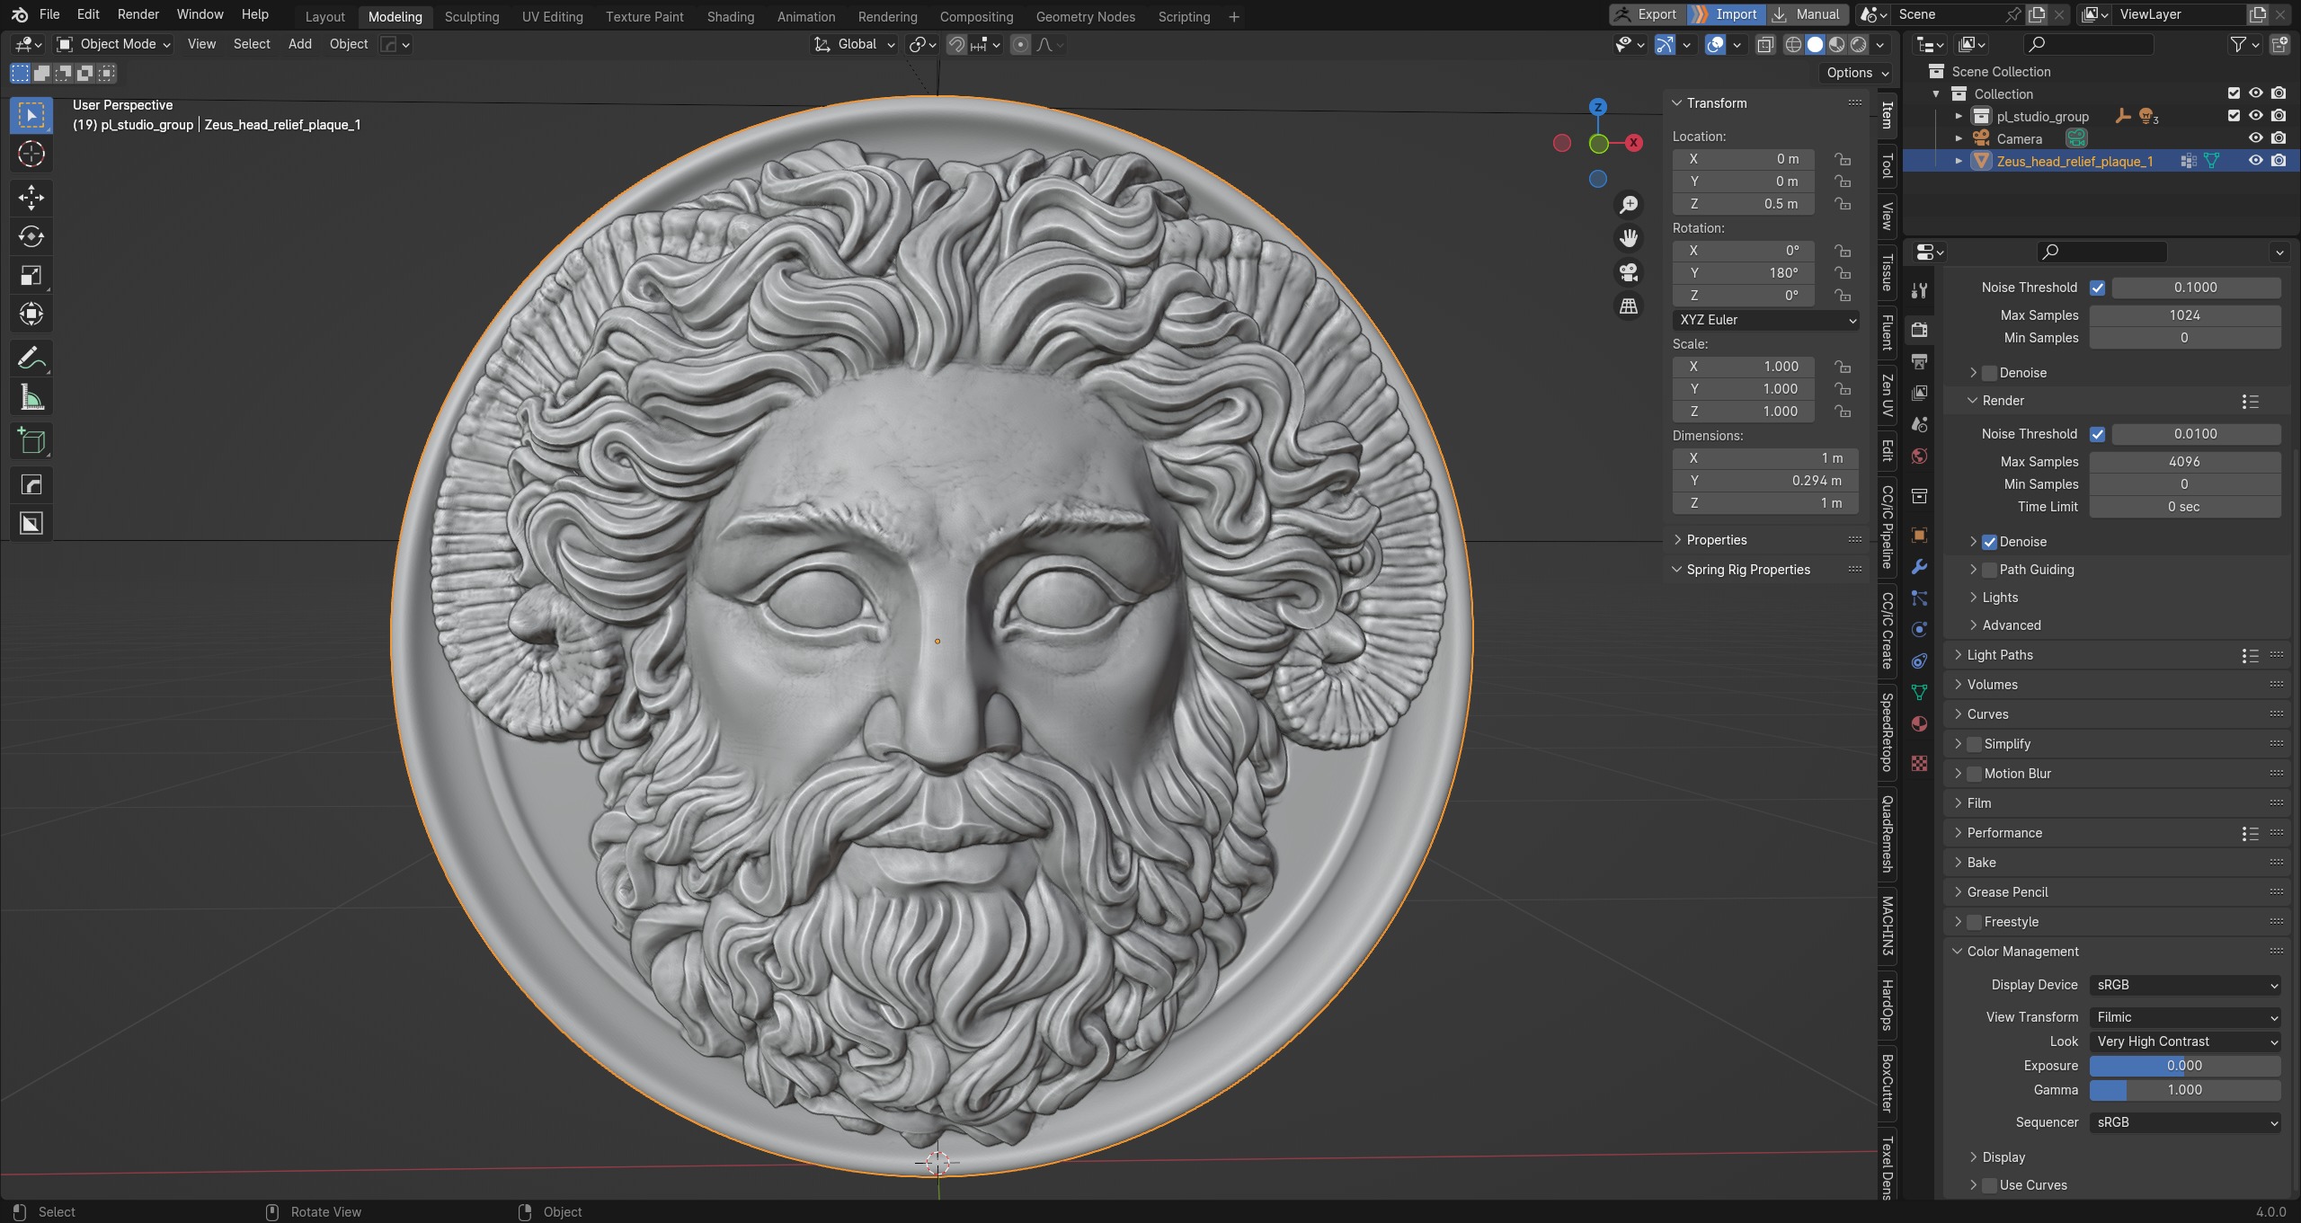Click the 3D Cursor tool
This screenshot has height=1223, width=2301.
[31, 155]
